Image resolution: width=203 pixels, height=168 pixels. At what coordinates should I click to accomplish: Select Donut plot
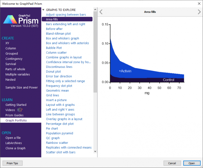click(x=53, y=71)
